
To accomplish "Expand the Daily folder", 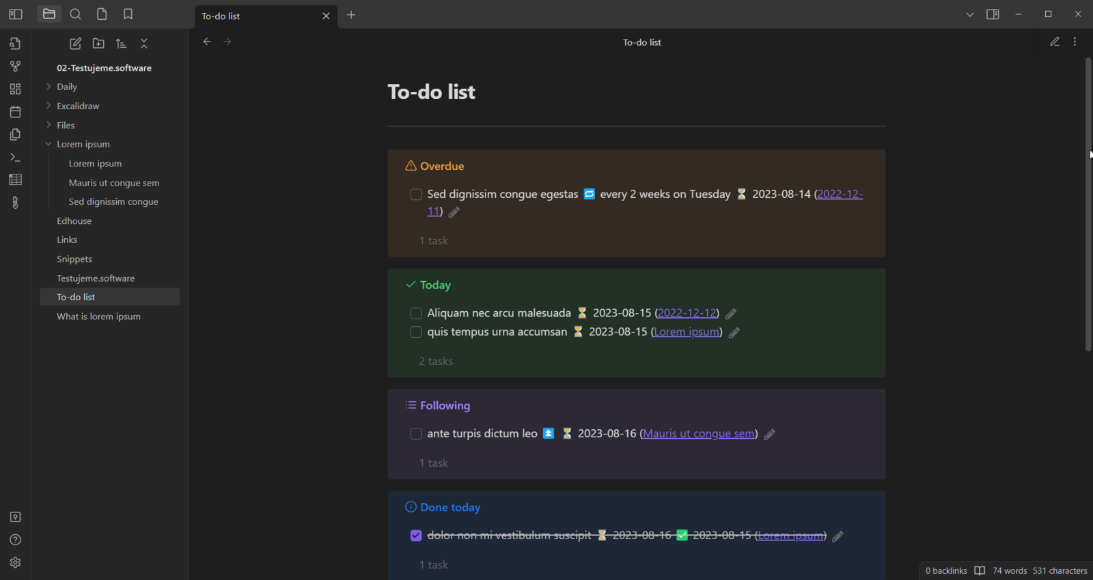I will [x=49, y=87].
